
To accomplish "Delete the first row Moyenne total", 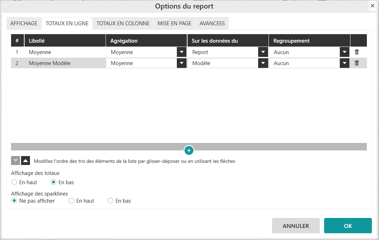I will (x=357, y=52).
